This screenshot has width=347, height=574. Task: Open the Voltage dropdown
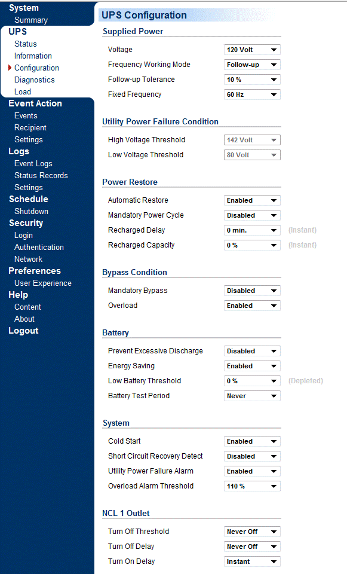(252, 50)
